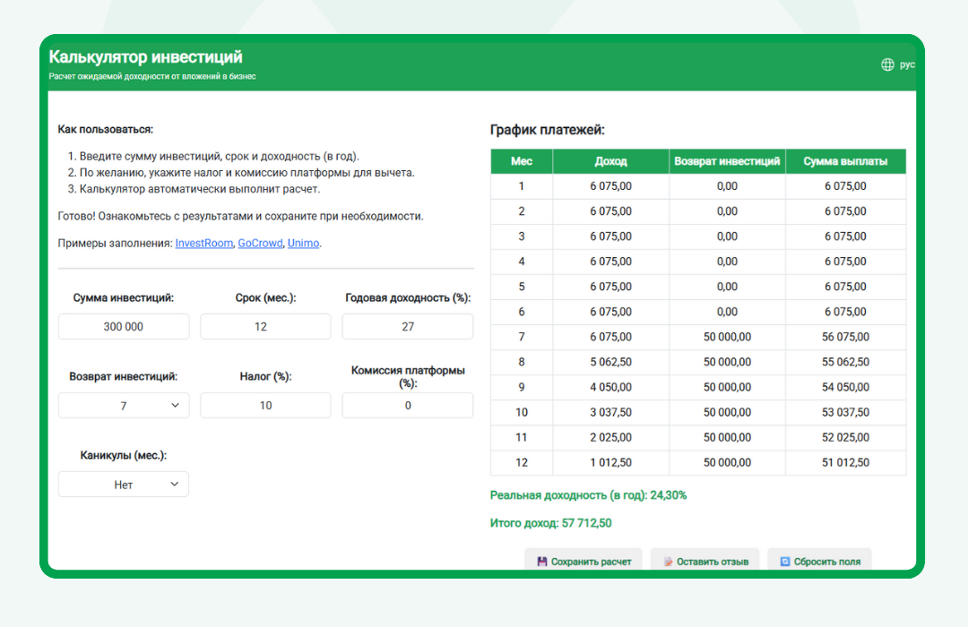Click the floppy disk save icon
The image size is (968, 627).
point(542,562)
